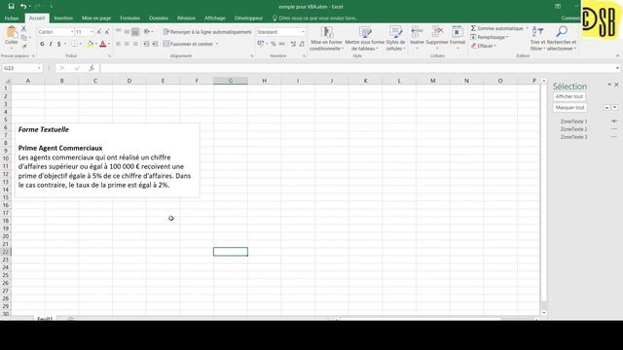
Task: Switch to the Mise en page tab
Action: click(96, 18)
